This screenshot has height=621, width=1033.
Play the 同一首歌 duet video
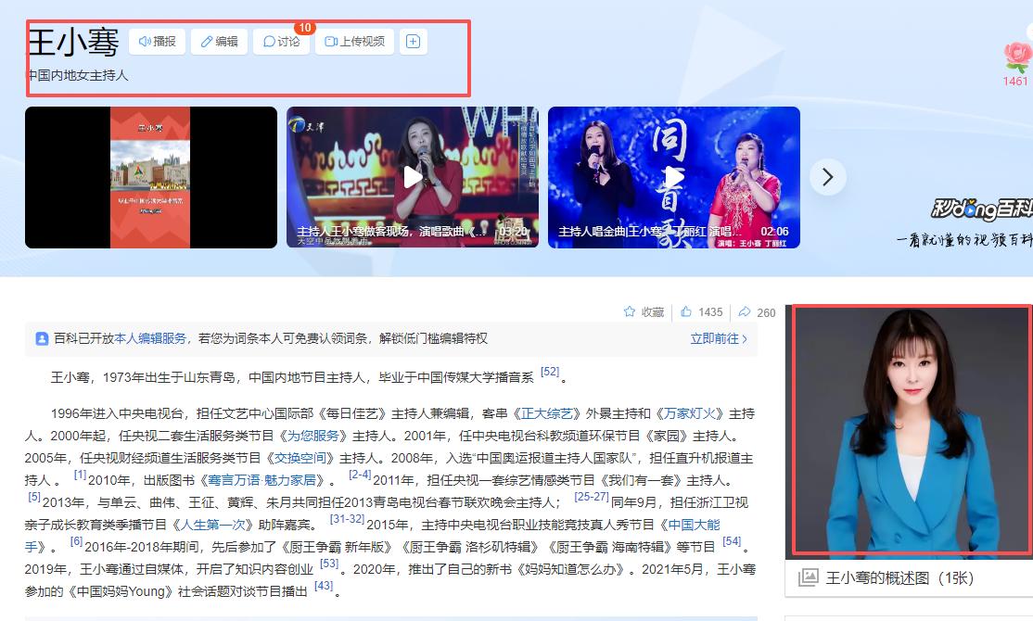point(674,177)
